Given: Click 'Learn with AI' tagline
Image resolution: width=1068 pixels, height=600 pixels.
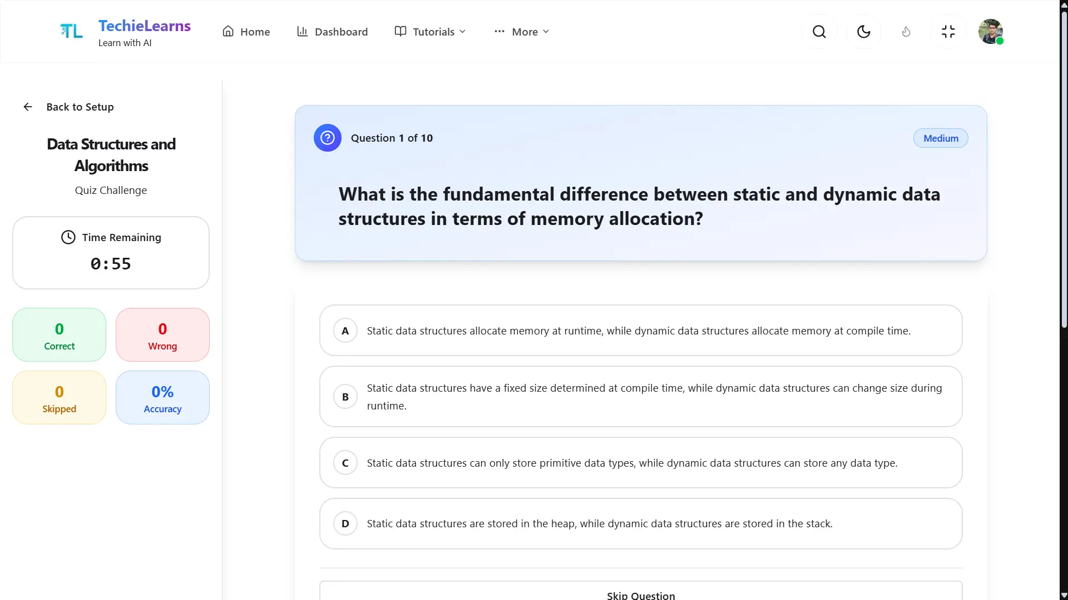Looking at the screenshot, I should pyautogui.click(x=125, y=43).
